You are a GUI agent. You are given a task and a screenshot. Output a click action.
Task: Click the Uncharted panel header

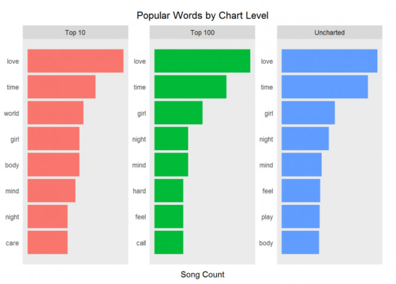click(x=329, y=33)
